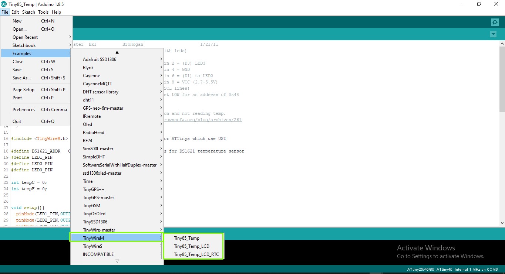Choose Save As... in File menu
Image resolution: width=505 pixels, height=274 pixels.
click(36, 78)
